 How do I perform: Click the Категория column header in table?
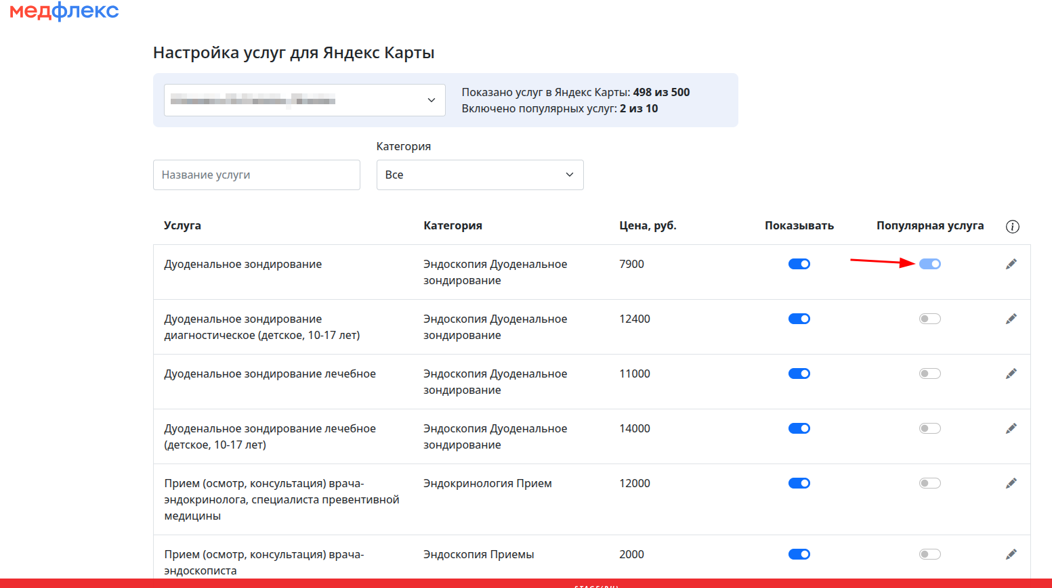click(453, 226)
